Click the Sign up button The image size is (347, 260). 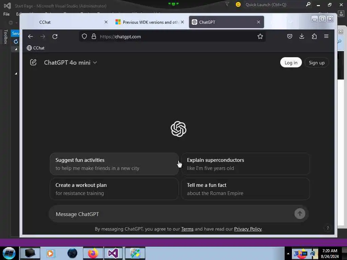click(317, 63)
